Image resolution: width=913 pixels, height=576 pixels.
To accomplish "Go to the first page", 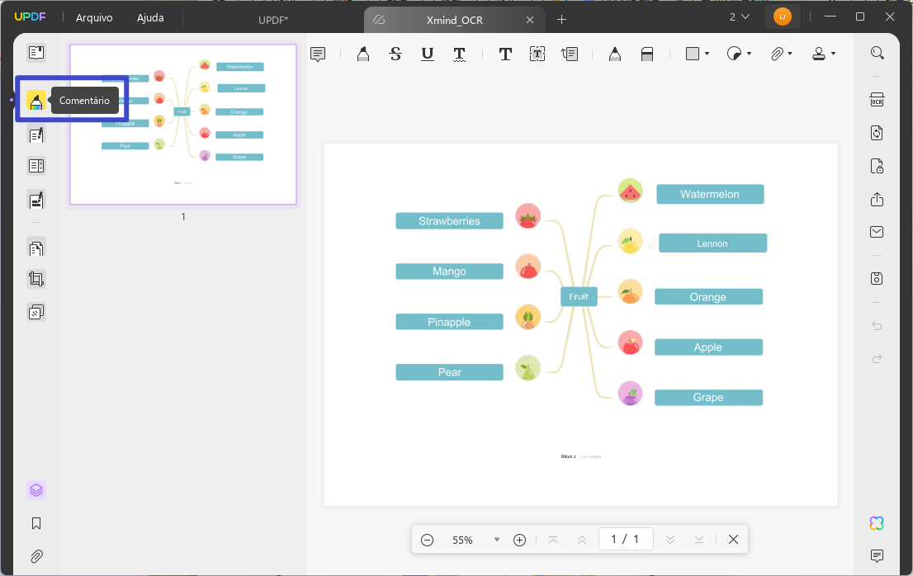I will coord(553,540).
